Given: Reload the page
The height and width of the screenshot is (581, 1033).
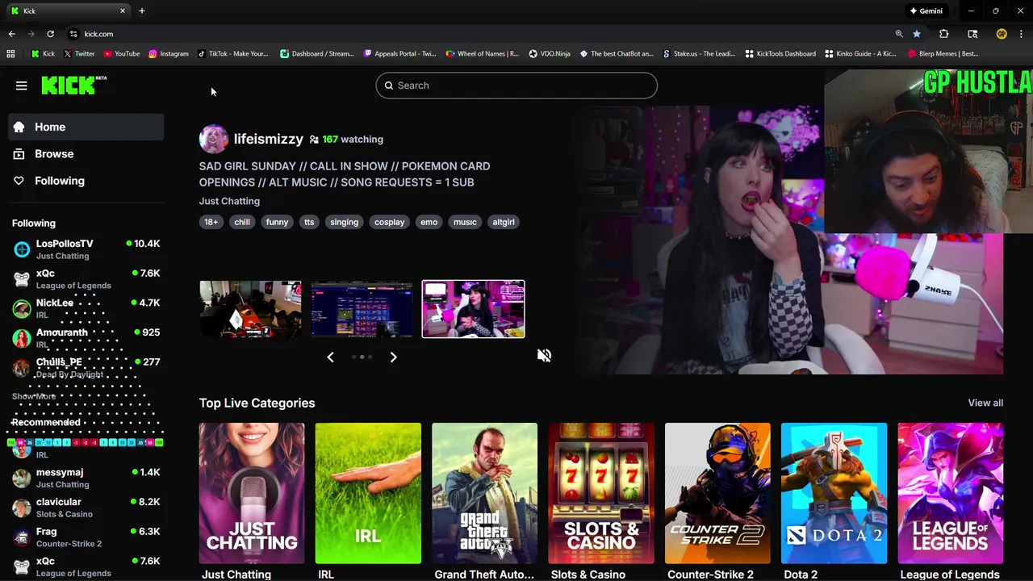Looking at the screenshot, I should 50,34.
